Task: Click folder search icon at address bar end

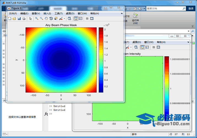Action: [193, 31]
